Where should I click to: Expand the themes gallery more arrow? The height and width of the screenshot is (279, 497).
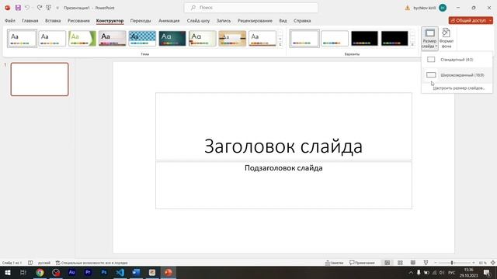pos(280,45)
